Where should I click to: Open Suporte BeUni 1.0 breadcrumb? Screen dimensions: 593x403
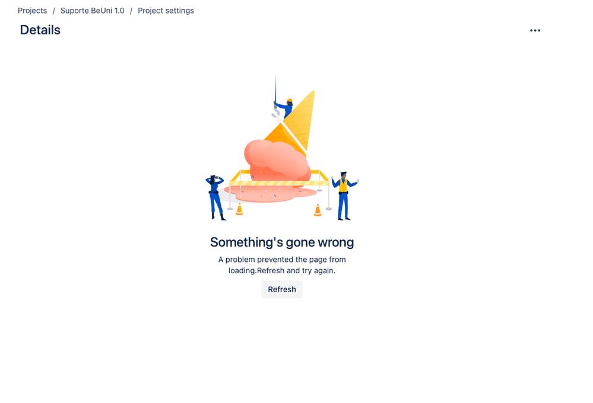(92, 11)
